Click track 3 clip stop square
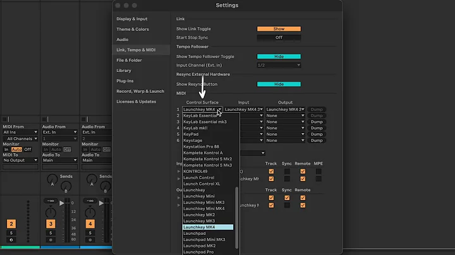 (x=44, y=119)
